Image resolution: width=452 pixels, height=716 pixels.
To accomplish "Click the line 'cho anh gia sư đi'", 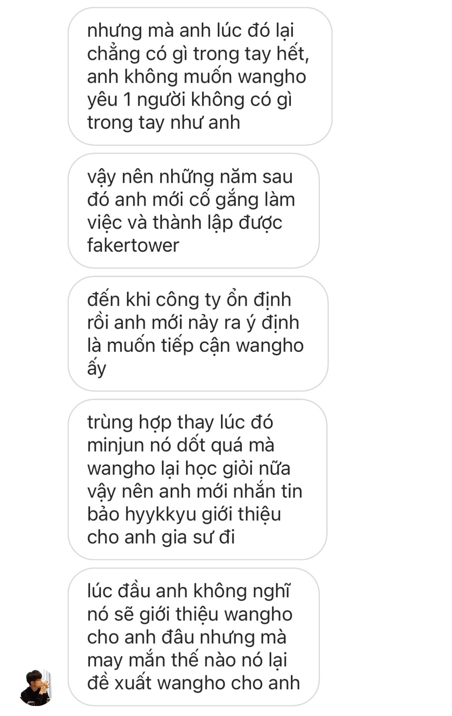I will 161,538.
